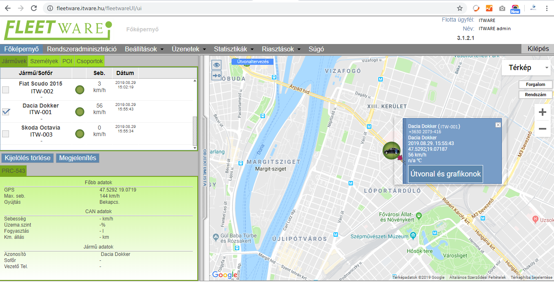Click the eye visibility icon on map

click(216, 65)
